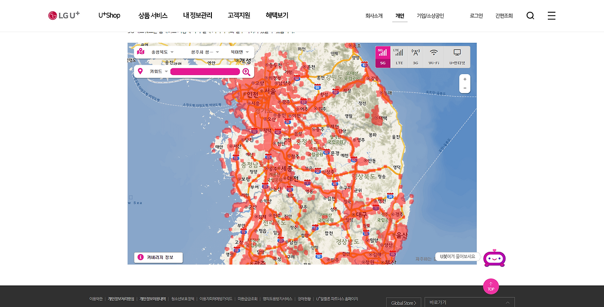Open 미환급금조회 footer link
Image resolution: width=604 pixels, height=307 pixels.
click(x=248, y=299)
